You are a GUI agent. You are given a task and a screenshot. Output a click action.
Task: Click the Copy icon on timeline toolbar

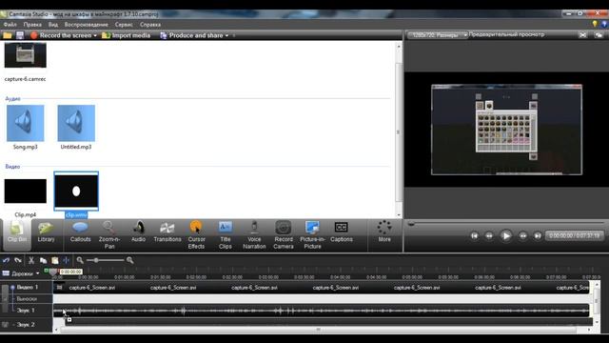point(43,260)
